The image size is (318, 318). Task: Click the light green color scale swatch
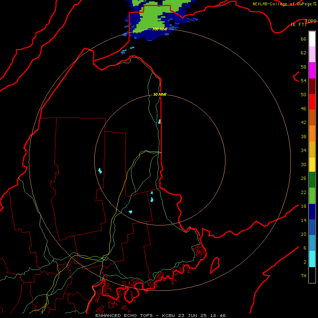coord(312,196)
